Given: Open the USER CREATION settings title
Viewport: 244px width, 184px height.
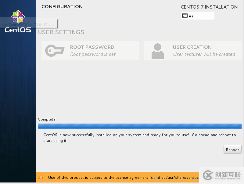Looking at the screenshot, I should 192,47.
